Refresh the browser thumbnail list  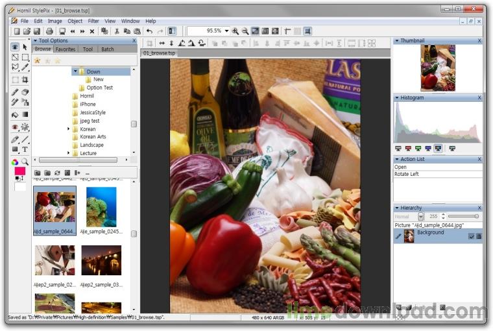(x=57, y=173)
